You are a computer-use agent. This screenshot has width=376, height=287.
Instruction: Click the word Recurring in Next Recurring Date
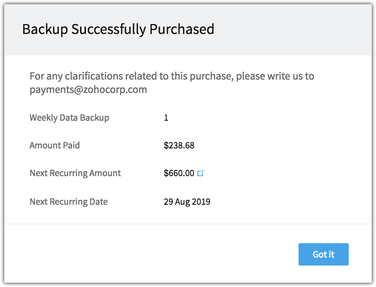pos(68,202)
